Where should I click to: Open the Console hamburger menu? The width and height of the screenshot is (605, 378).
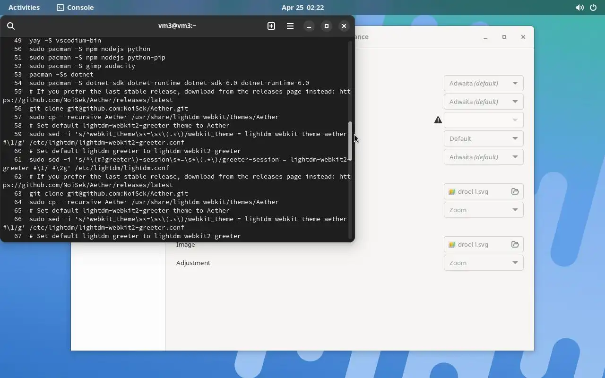click(x=290, y=26)
